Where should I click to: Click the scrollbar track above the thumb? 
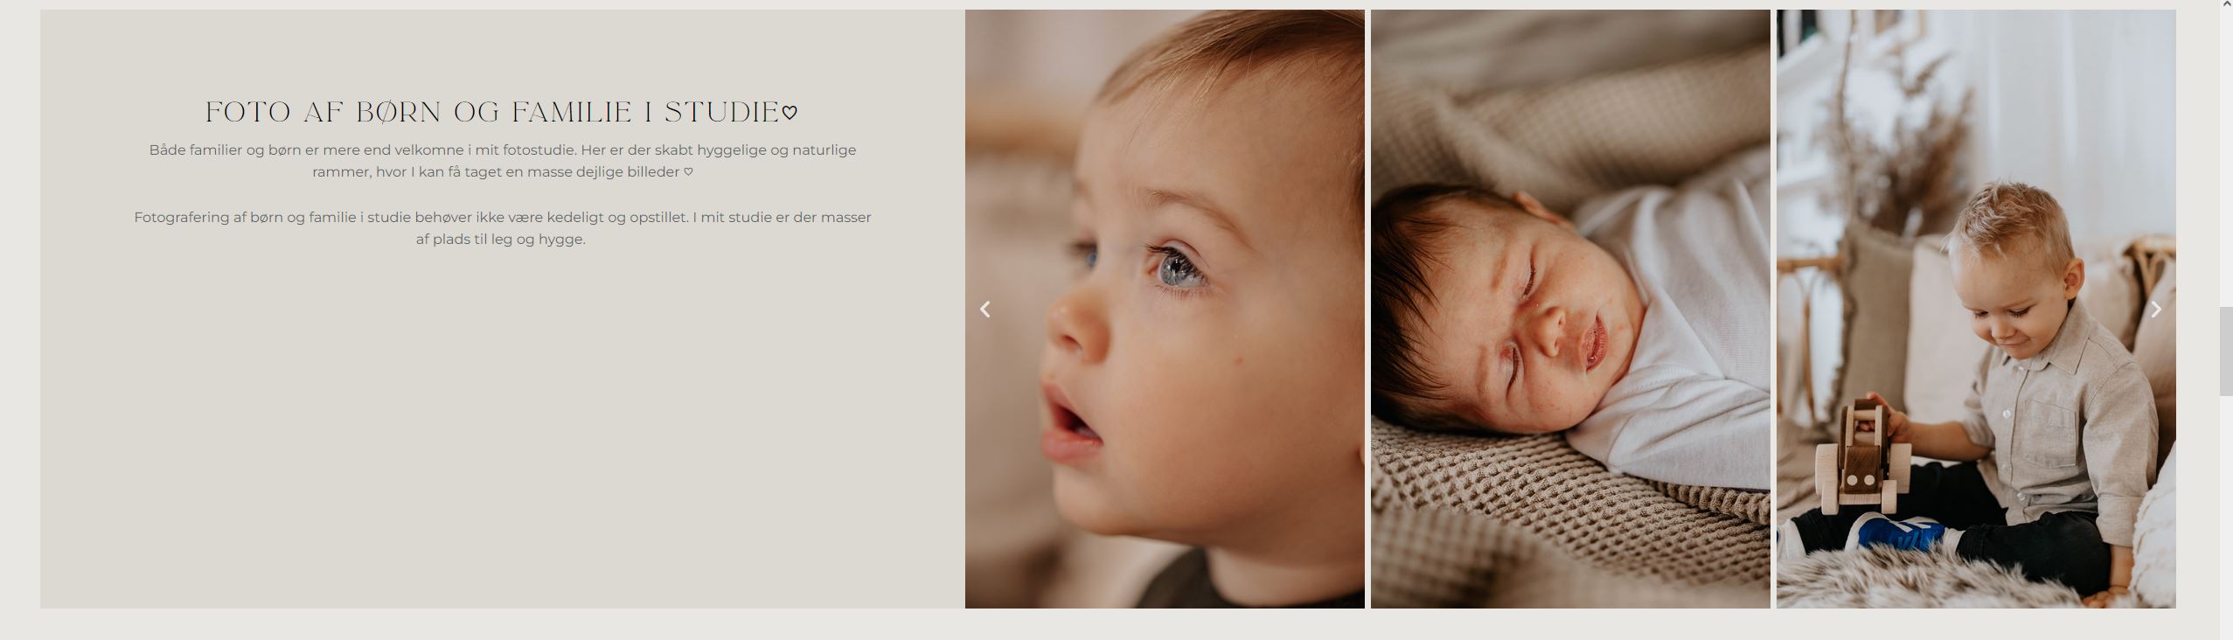pos(2226,157)
